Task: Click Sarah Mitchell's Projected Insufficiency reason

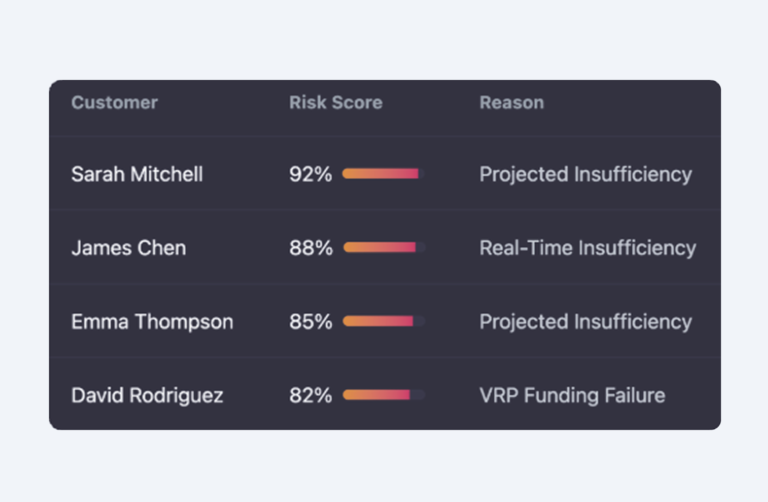Action: click(x=586, y=174)
